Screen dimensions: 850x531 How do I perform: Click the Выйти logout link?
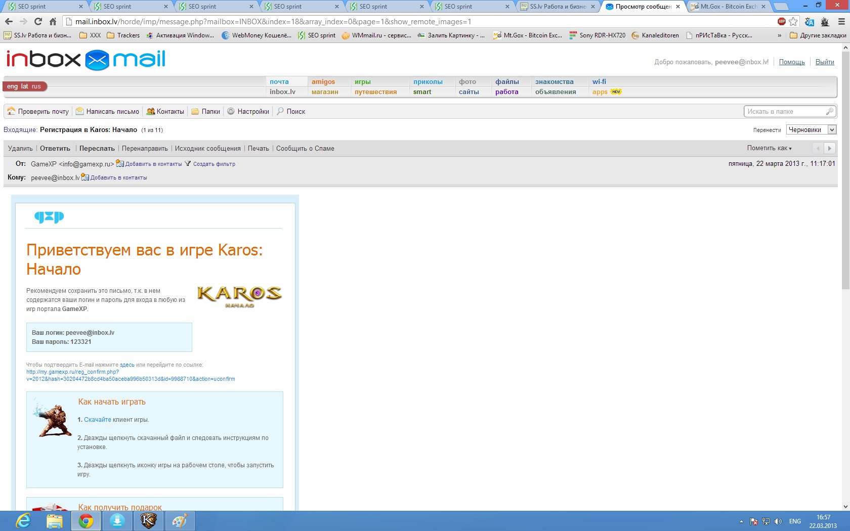click(x=825, y=62)
